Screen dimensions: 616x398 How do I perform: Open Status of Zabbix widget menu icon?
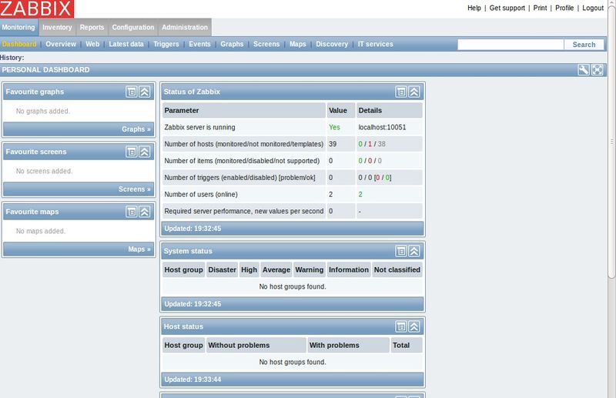pos(401,92)
